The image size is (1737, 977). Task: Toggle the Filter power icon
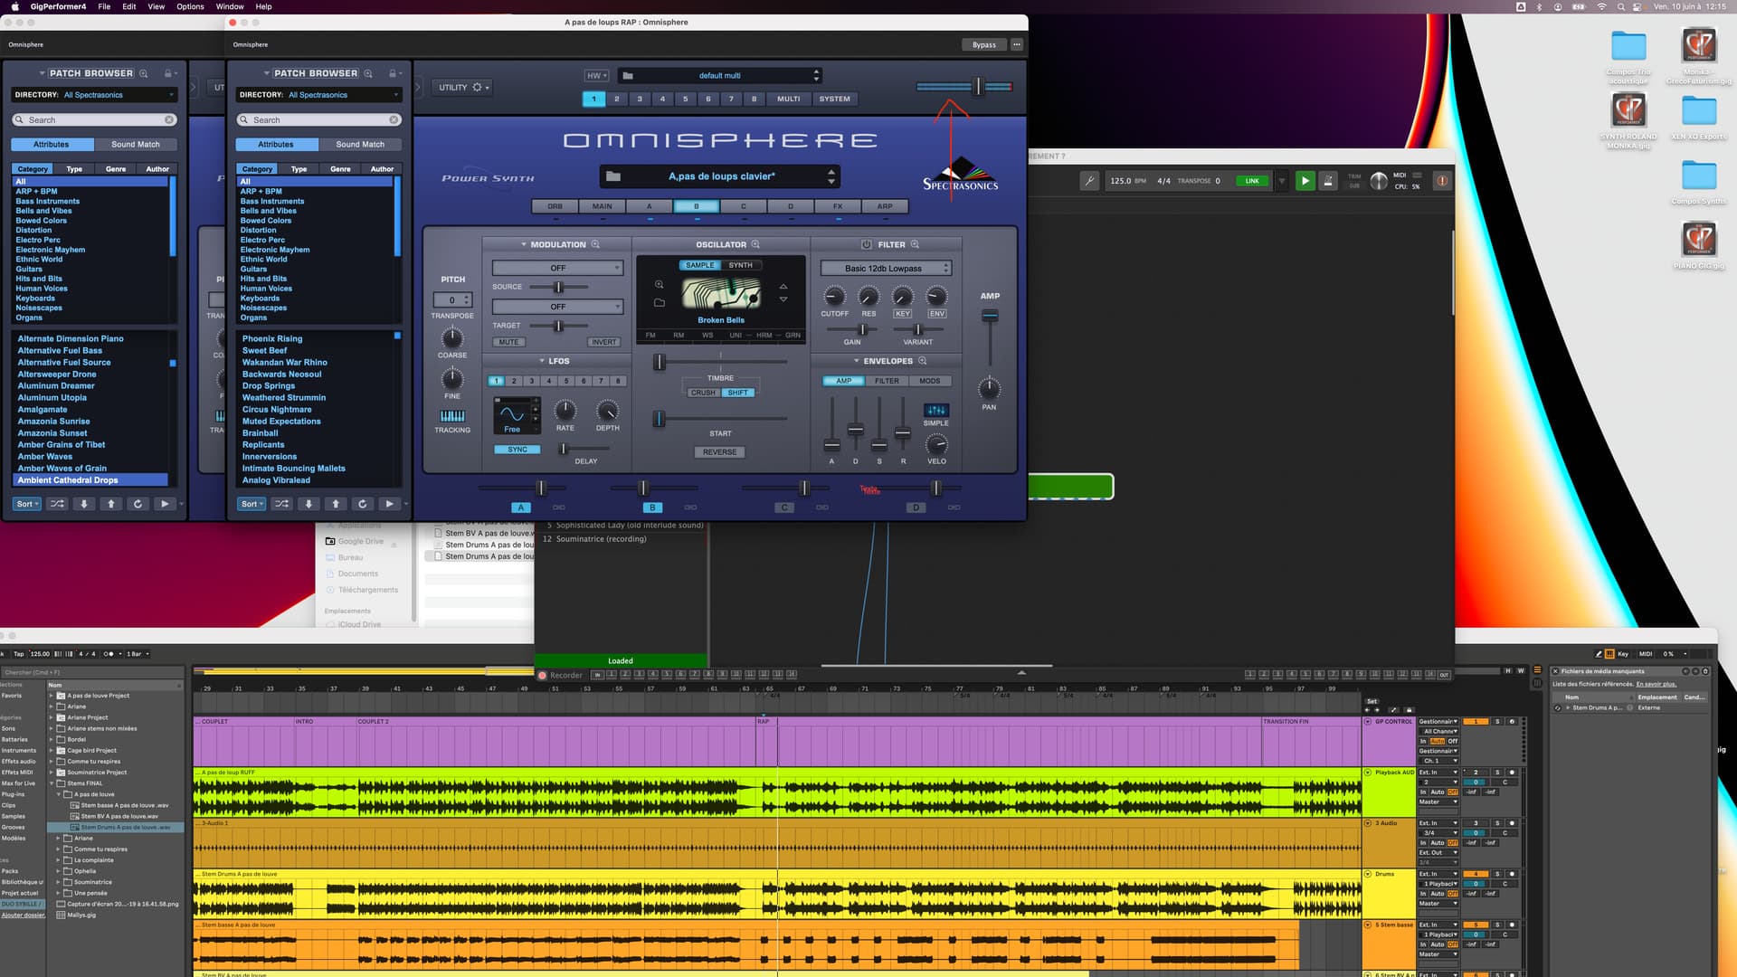866,244
